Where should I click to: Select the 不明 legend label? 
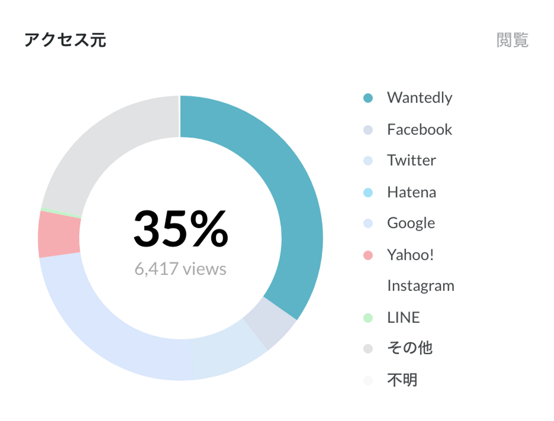click(402, 380)
